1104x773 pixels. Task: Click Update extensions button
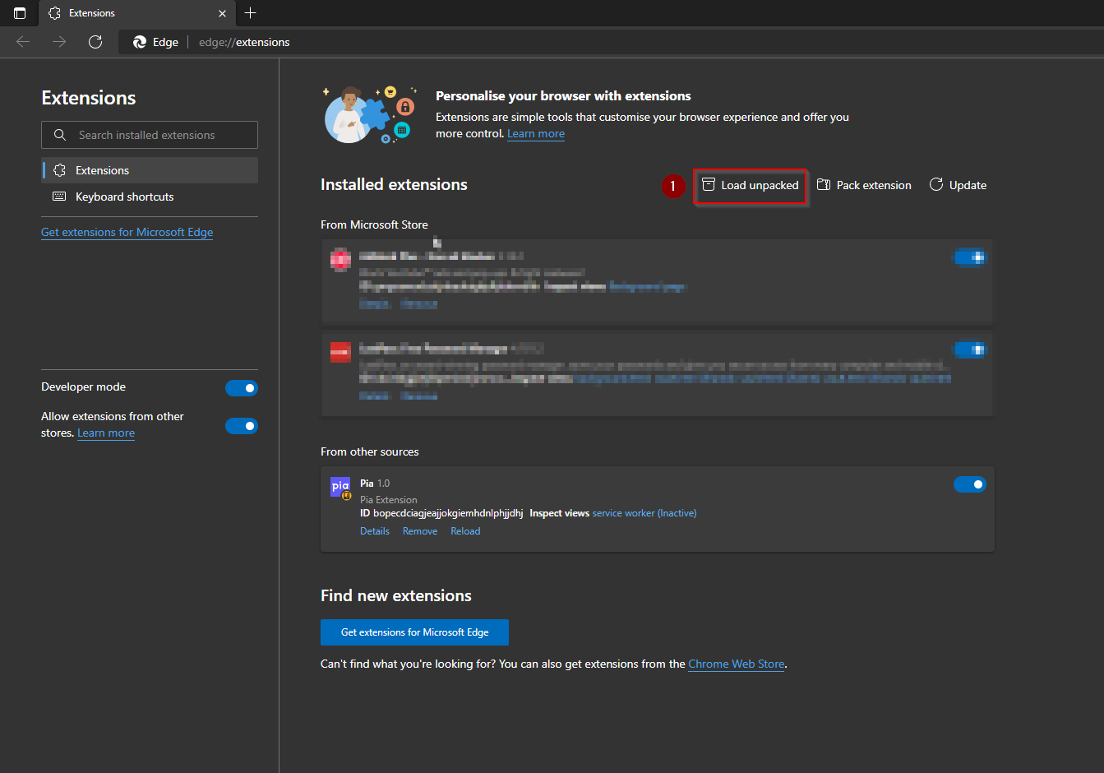click(x=958, y=185)
